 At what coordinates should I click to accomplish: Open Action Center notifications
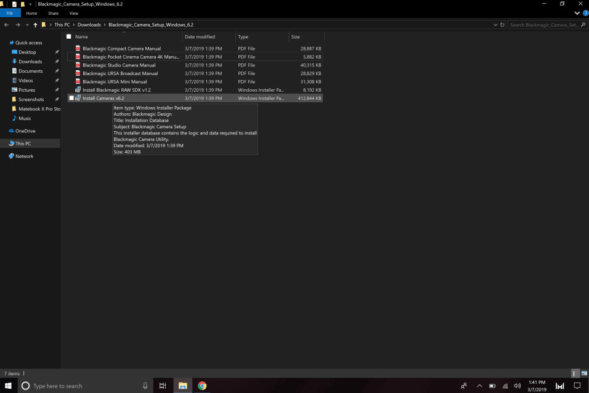click(x=577, y=386)
